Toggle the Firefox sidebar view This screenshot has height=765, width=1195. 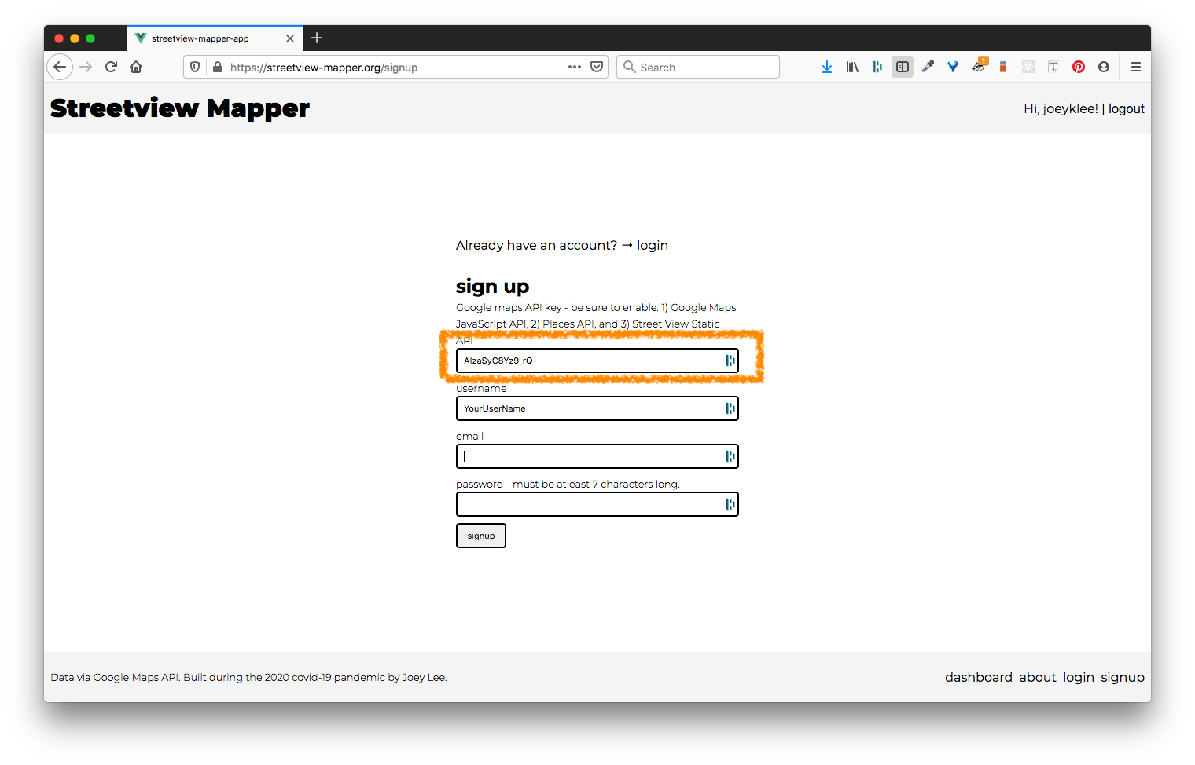(903, 68)
